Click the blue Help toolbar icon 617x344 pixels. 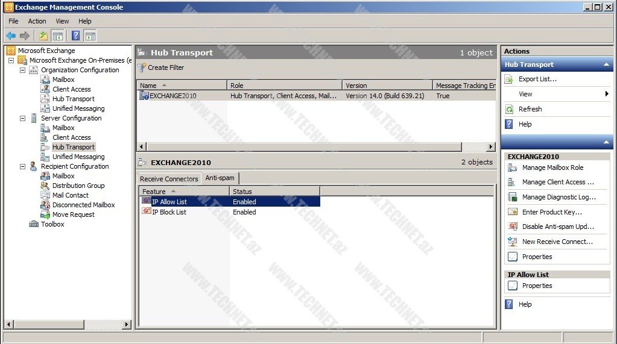coord(75,36)
